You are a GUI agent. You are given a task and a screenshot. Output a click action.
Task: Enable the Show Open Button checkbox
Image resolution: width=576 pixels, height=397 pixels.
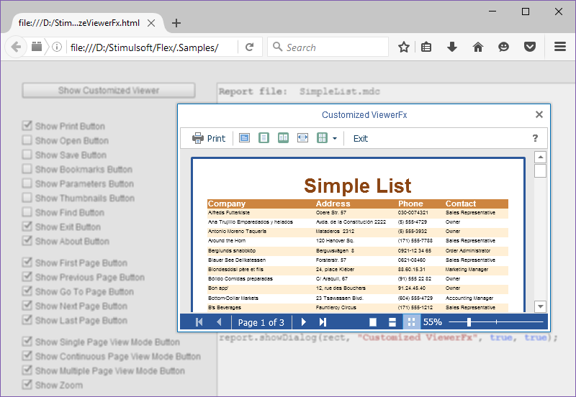27,141
